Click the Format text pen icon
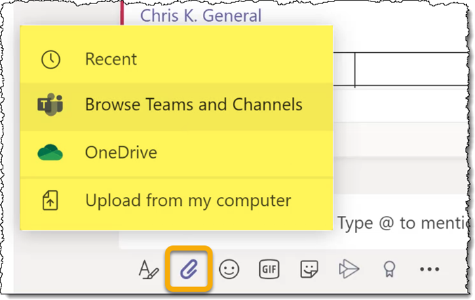The height and width of the screenshot is (300, 475). coord(147,270)
